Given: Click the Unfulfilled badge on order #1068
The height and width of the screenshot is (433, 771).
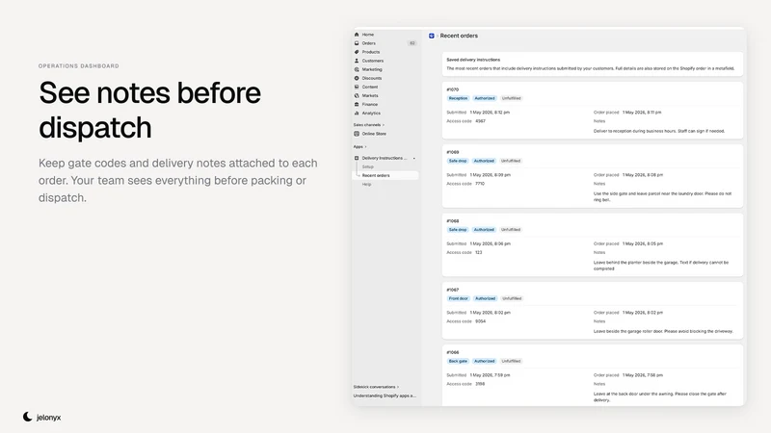Looking at the screenshot, I should pos(511,230).
